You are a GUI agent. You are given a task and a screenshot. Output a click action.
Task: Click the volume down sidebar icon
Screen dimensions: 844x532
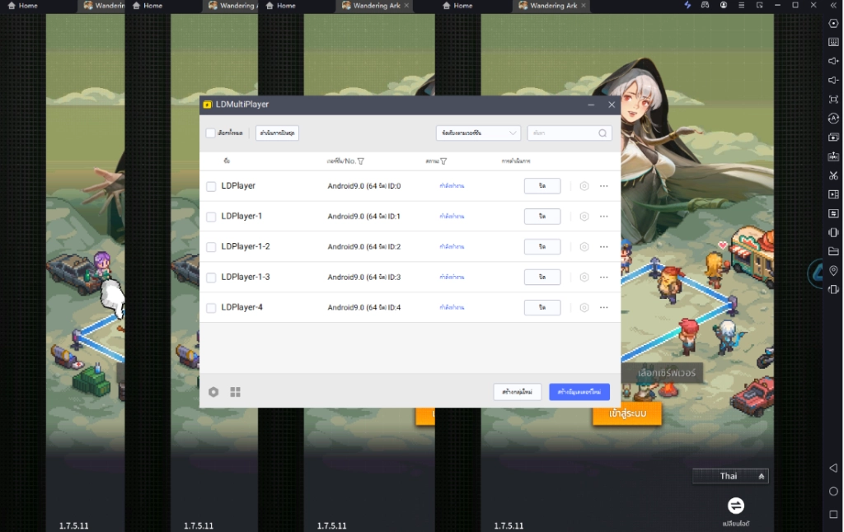[833, 80]
